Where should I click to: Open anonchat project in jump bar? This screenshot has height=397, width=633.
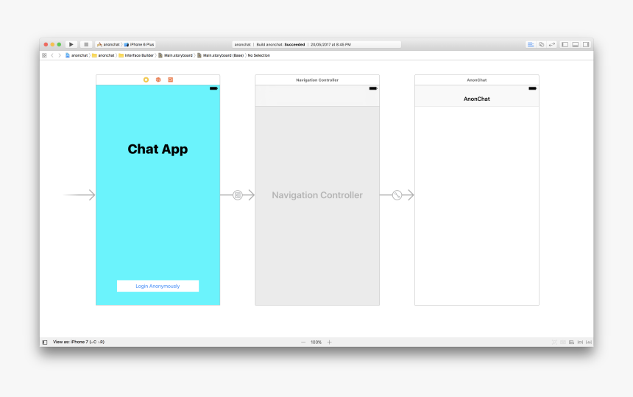tap(77, 55)
